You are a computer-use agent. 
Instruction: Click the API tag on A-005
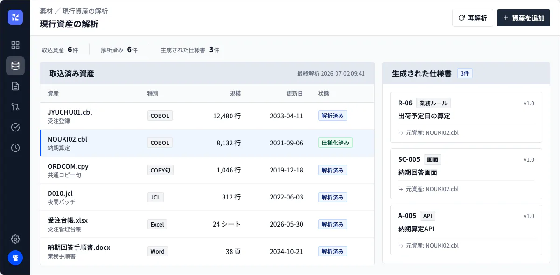[427, 216]
